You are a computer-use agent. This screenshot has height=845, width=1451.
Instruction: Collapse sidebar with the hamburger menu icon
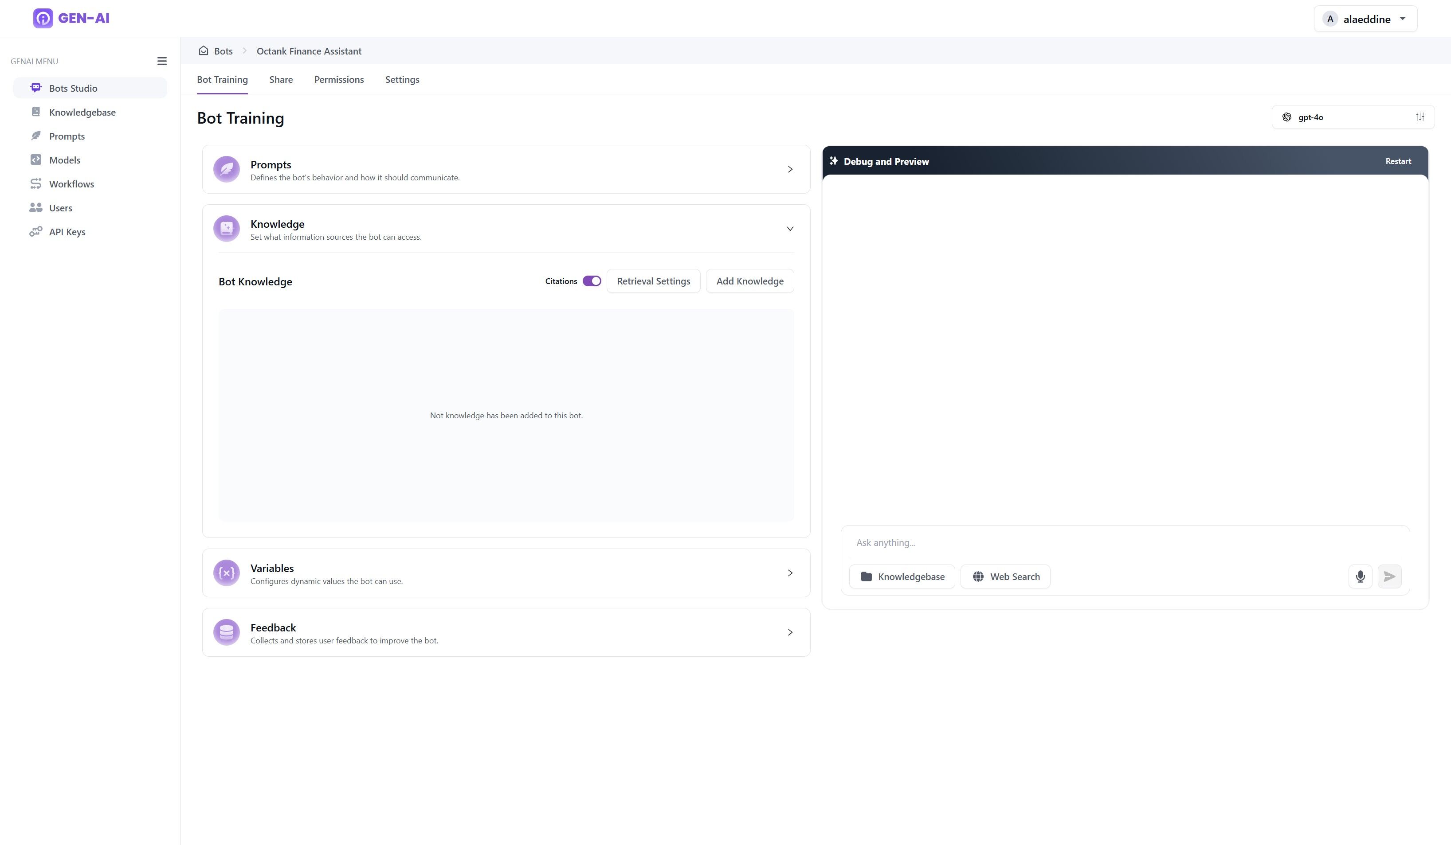pyautogui.click(x=162, y=61)
